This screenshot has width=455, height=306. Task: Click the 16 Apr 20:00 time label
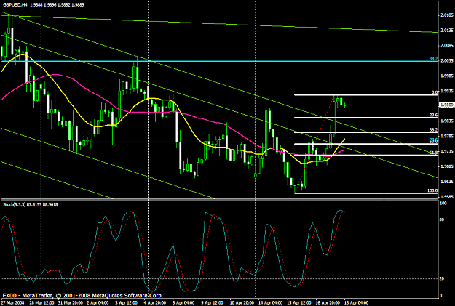coord(326,303)
